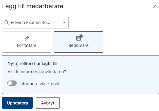Click the Vill du informera användaren? text

pyautogui.click(x=37, y=72)
